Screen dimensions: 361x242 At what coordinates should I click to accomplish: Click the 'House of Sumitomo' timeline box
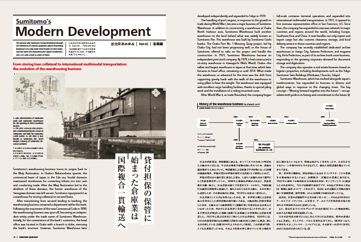click(x=203, y=123)
